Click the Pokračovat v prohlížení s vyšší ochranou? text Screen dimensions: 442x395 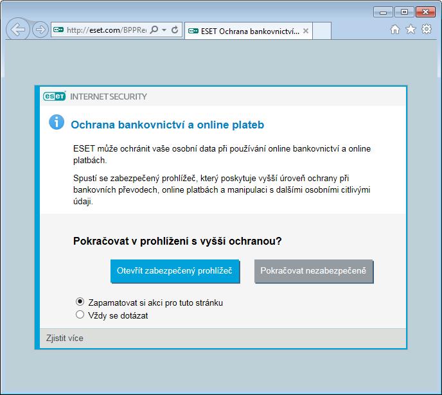[177, 241]
